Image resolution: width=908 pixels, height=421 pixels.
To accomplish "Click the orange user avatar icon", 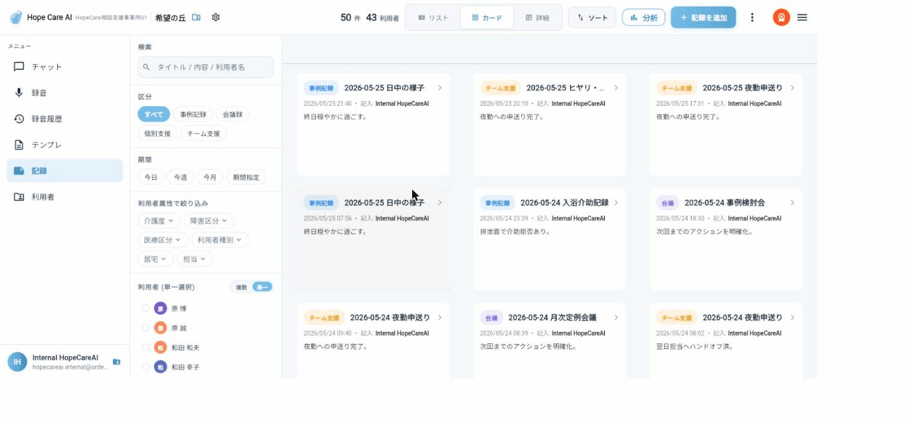I will (781, 17).
